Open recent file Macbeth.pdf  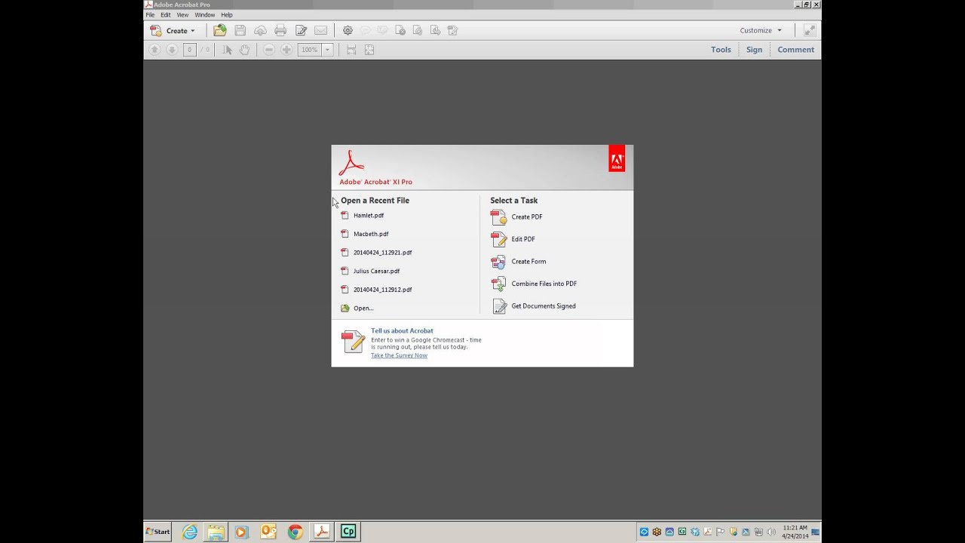pos(371,234)
